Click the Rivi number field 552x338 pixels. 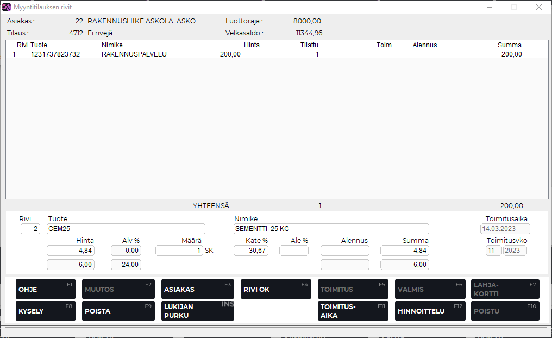(30, 229)
